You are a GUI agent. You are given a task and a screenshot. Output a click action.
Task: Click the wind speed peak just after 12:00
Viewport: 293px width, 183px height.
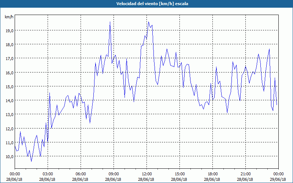tap(149, 22)
